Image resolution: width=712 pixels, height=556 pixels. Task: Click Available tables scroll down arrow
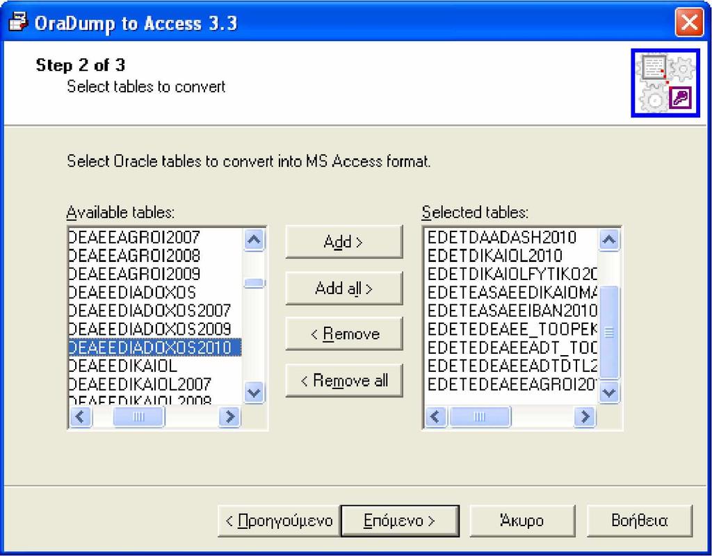[x=254, y=393]
